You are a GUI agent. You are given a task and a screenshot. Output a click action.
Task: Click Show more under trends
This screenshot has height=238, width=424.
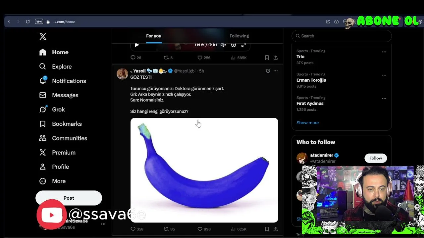click(307, 123)
